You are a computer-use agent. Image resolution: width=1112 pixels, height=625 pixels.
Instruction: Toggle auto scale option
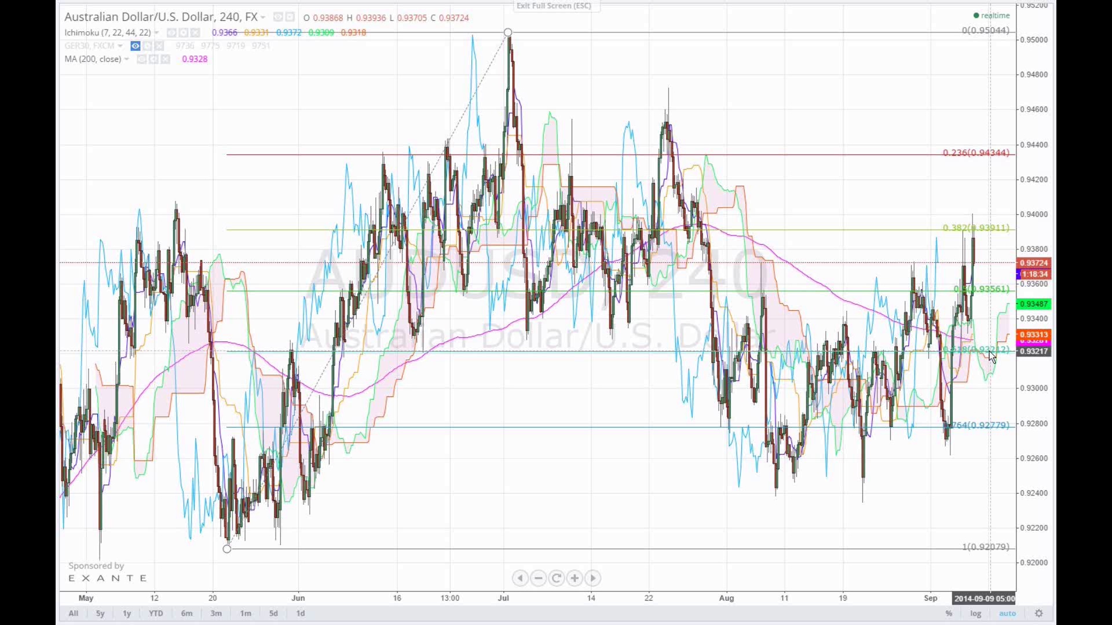(x=1007, y=613)
